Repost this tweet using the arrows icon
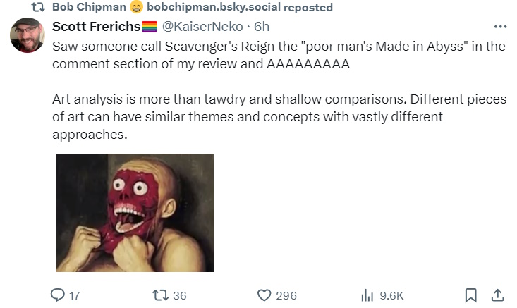The height and width of the screenshot is (308, 517). point(160,295)
